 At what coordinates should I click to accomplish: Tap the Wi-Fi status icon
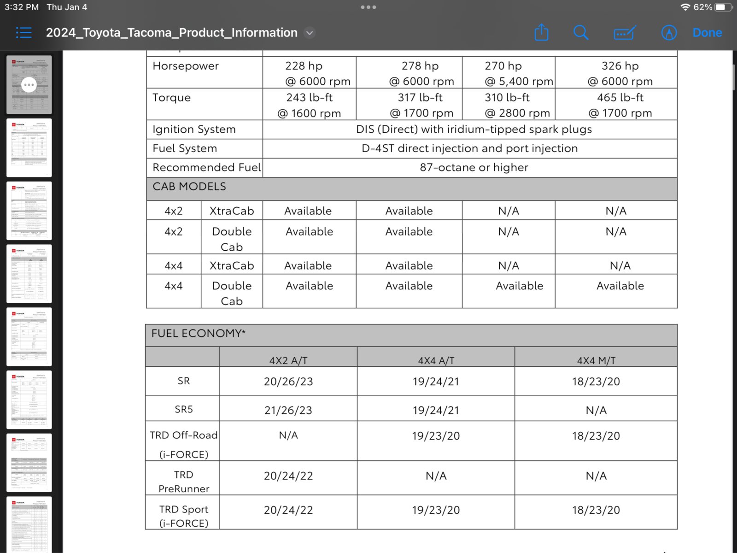[685, 7]
